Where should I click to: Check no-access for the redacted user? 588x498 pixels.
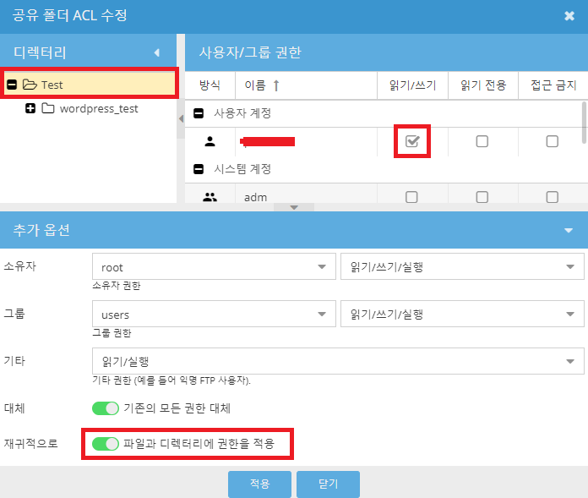tap(552, 141)
